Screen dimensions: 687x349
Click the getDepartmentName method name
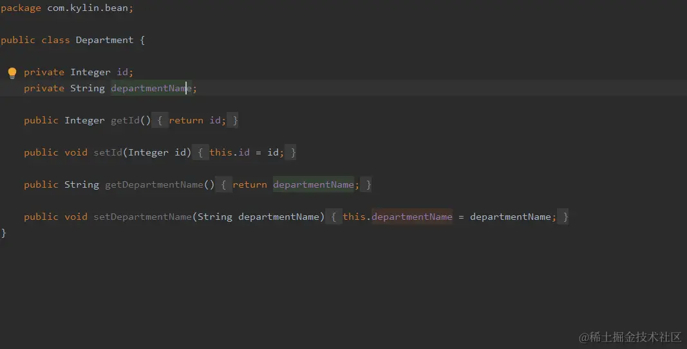click(x=155, y=184)
